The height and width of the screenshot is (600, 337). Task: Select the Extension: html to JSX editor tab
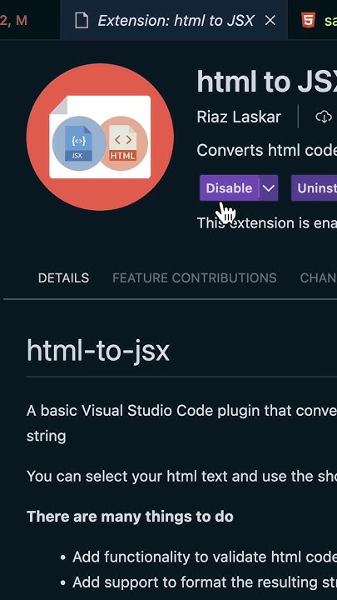coord(174,20)
